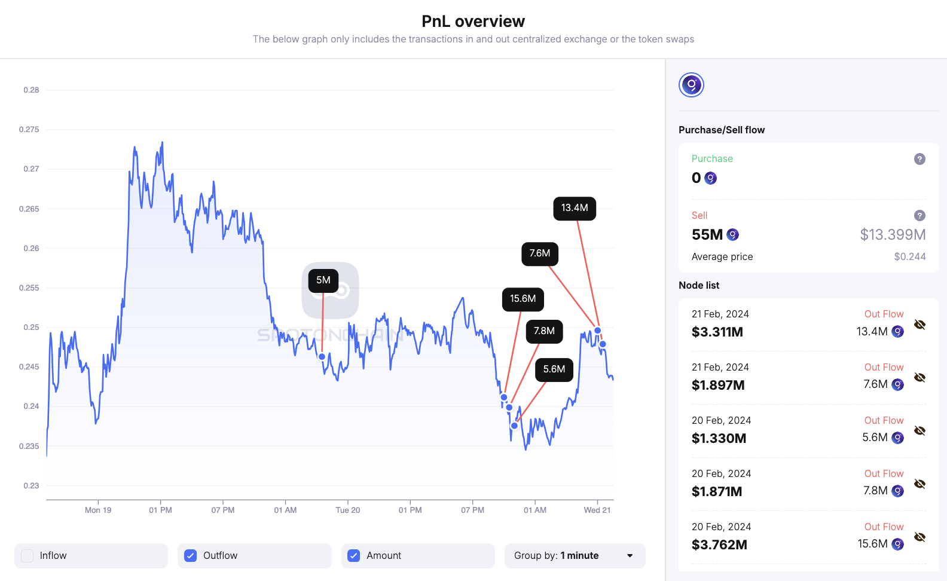Toggle visibility of $1.330M node

pyautogui.click(x=919, y=431)
